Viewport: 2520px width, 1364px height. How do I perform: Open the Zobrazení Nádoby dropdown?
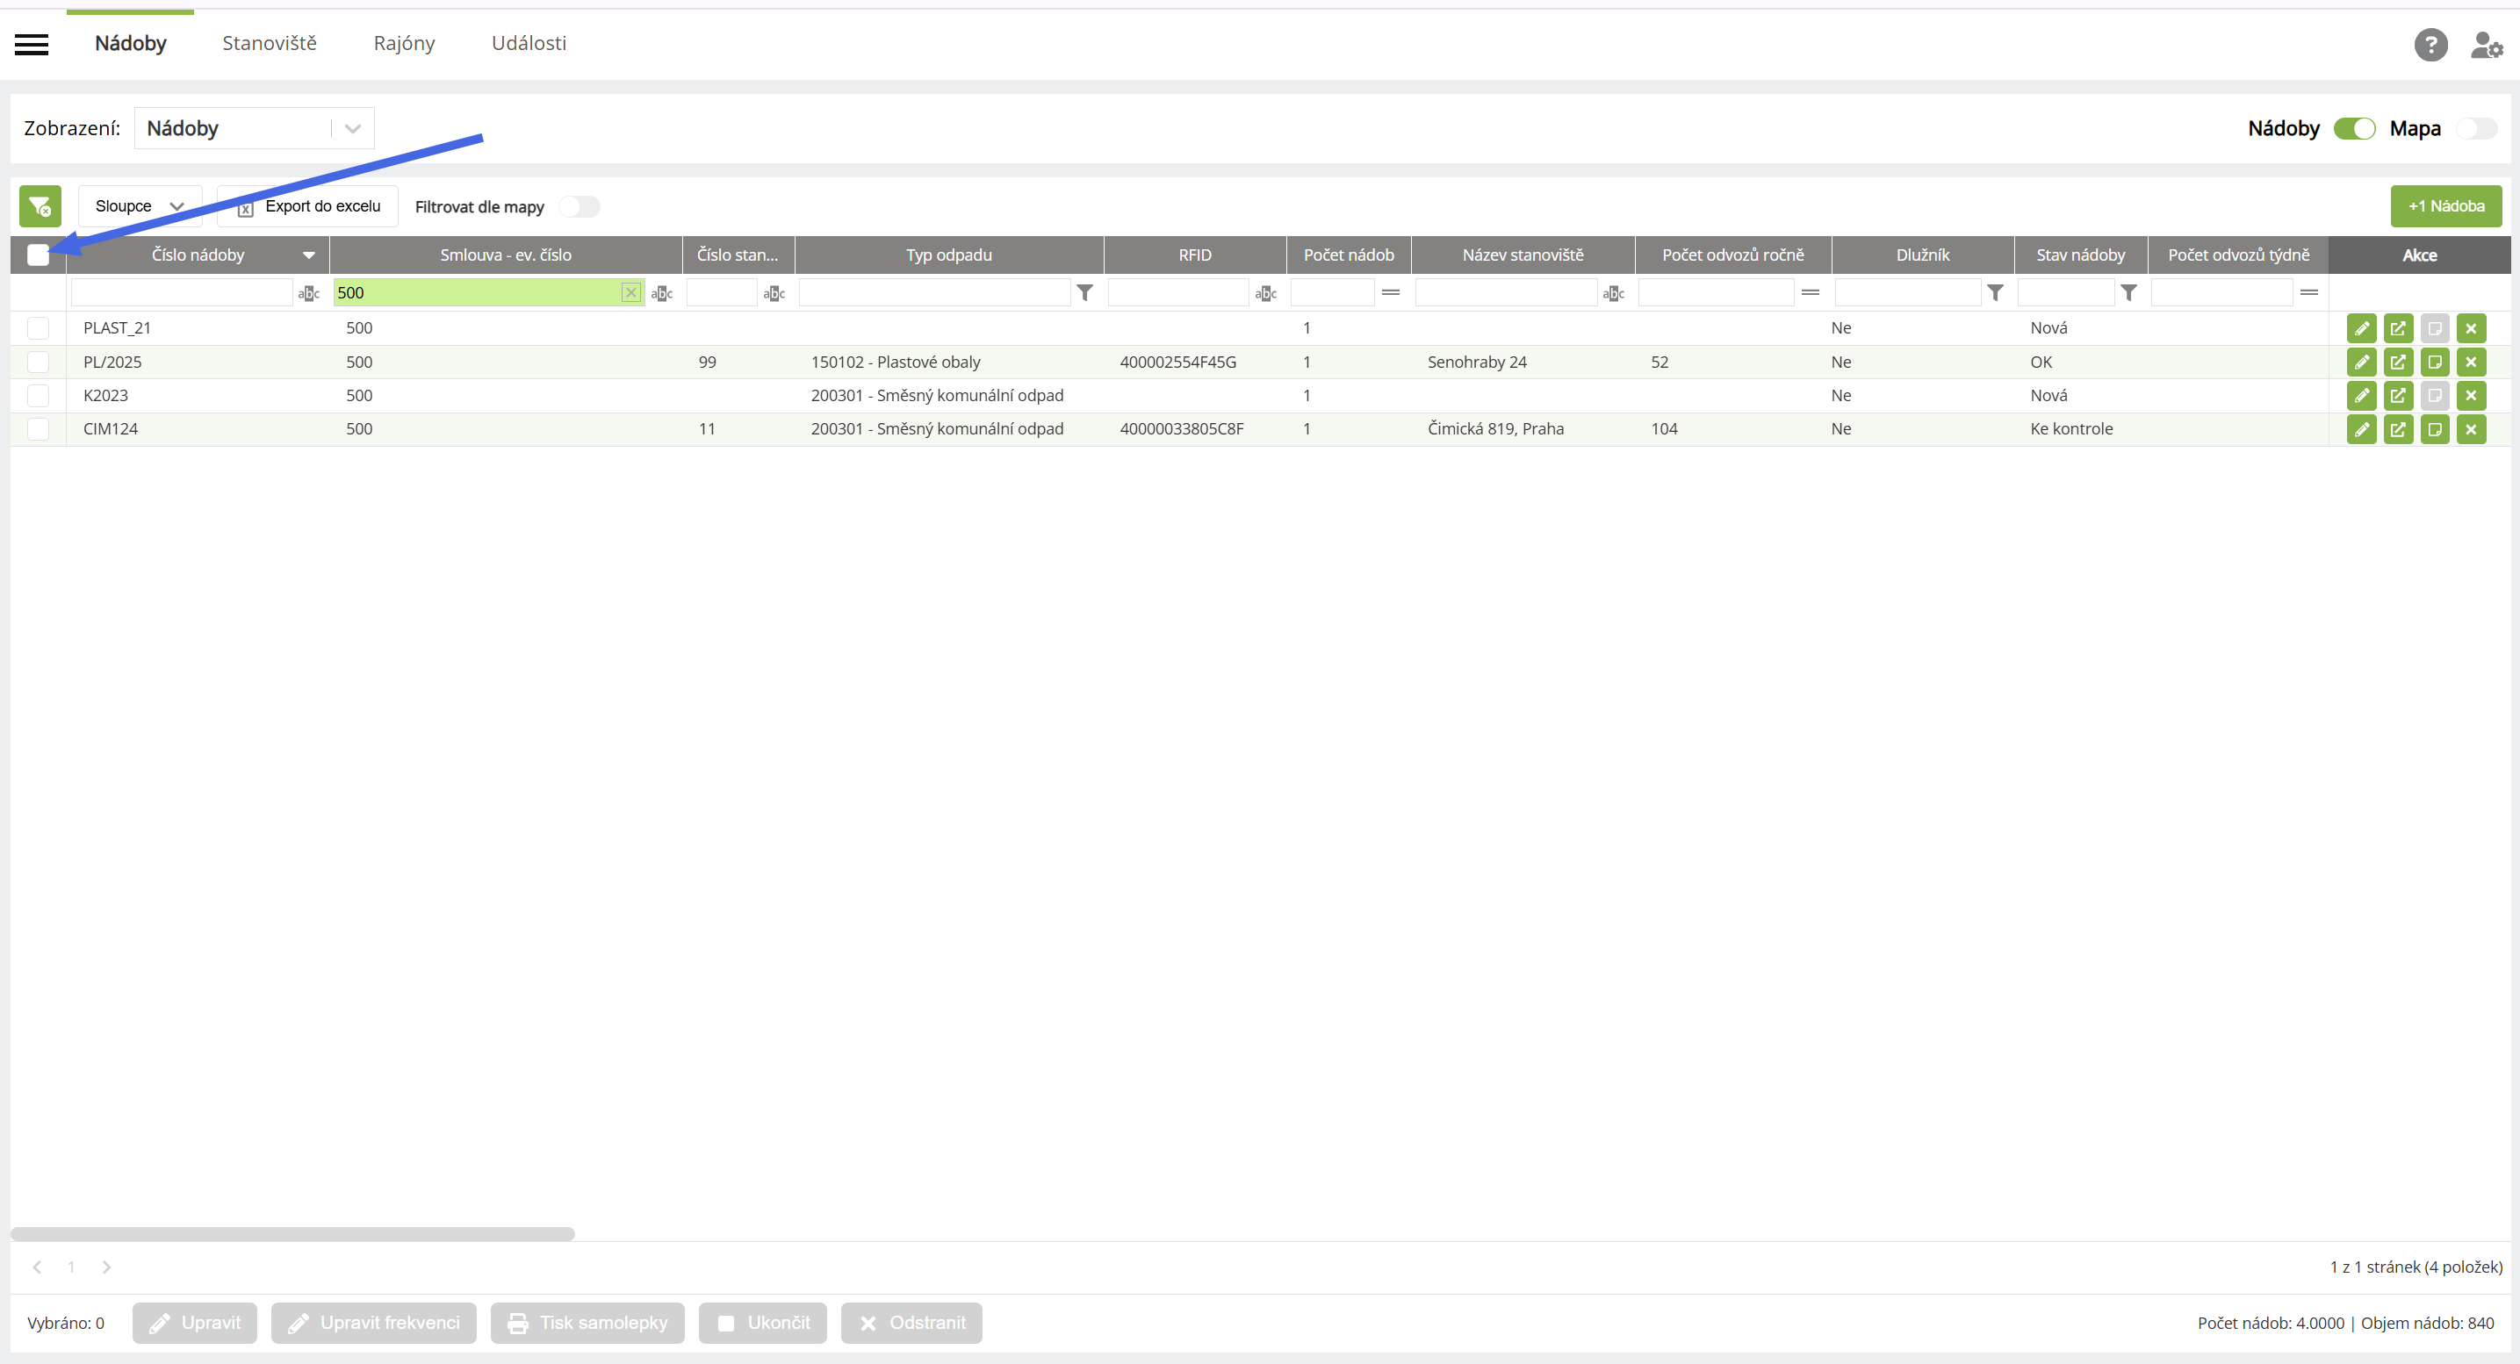[255, 129]
